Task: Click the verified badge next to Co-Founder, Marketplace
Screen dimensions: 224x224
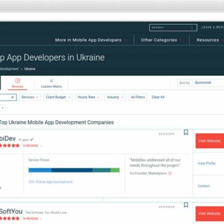Action: point(170,174)
